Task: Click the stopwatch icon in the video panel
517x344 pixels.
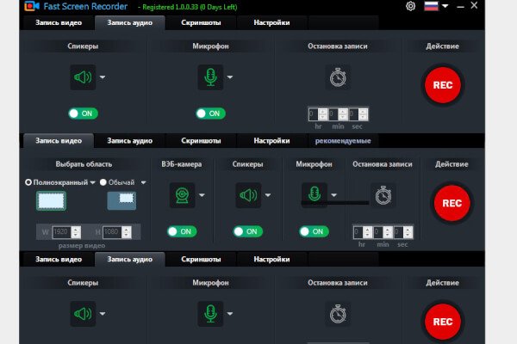Action: point(383,195)
